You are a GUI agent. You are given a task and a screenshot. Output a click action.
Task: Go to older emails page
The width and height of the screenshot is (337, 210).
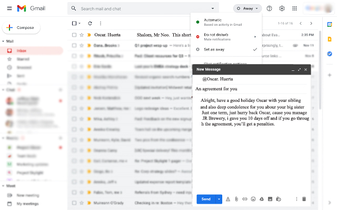coord(311,23)
